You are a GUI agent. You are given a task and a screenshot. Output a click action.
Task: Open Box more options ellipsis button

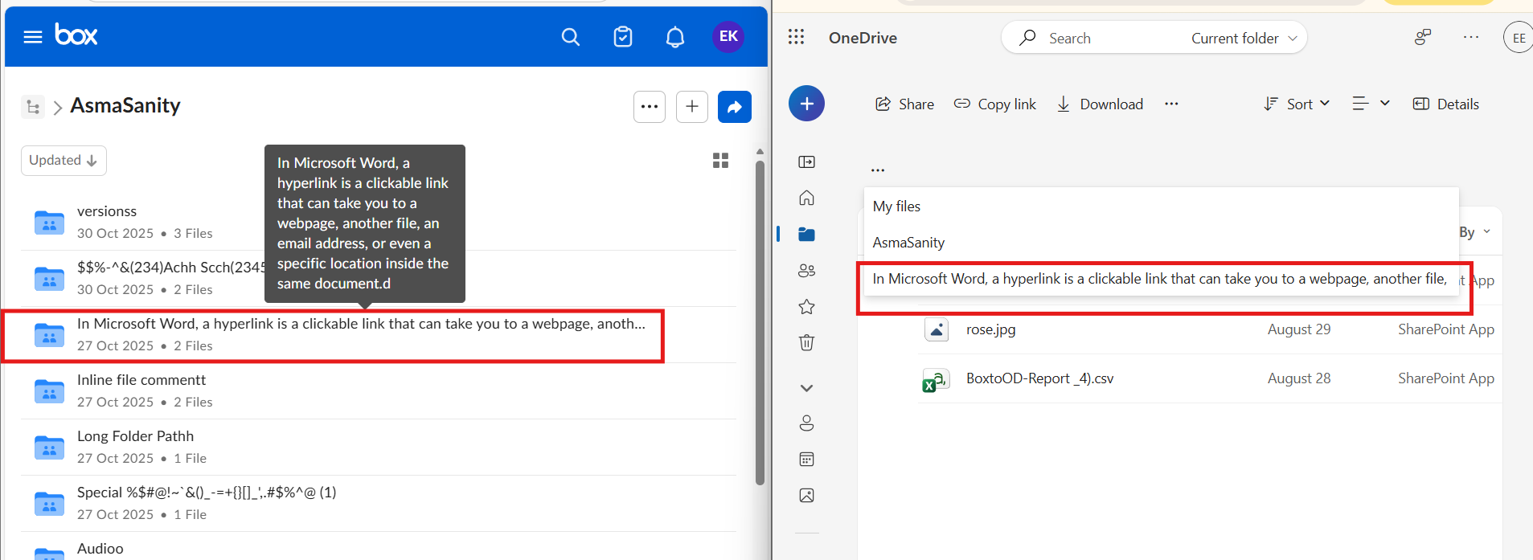point(650,107)
